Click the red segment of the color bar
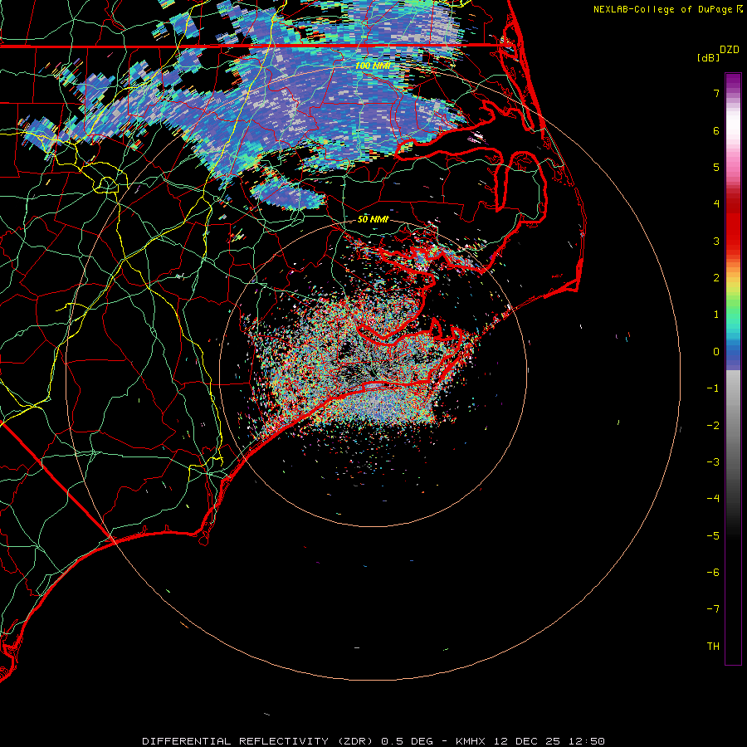This screenshot has width=747, height=747. [x=733, y=224]
